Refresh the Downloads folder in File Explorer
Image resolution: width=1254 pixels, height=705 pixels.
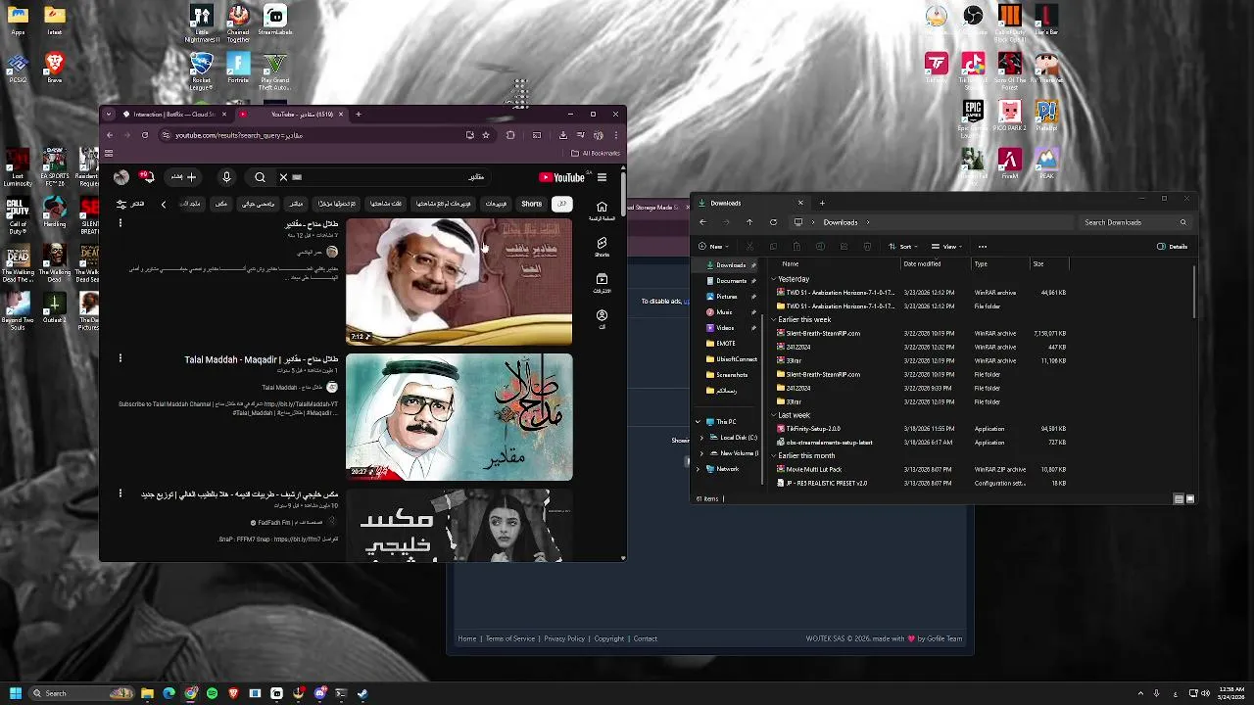pos(773,222)
